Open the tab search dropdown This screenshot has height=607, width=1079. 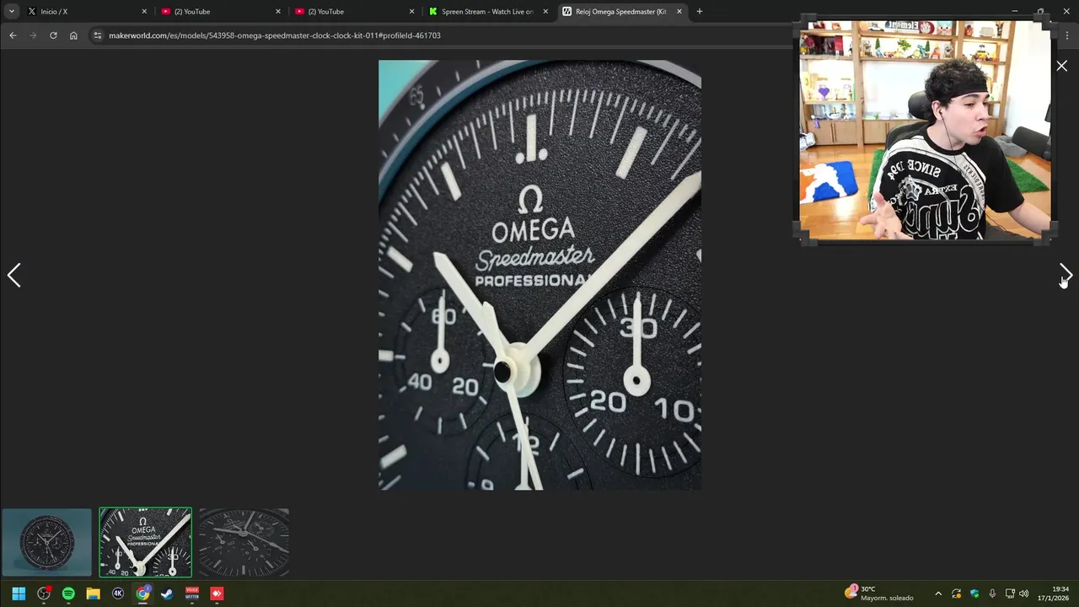11,12
